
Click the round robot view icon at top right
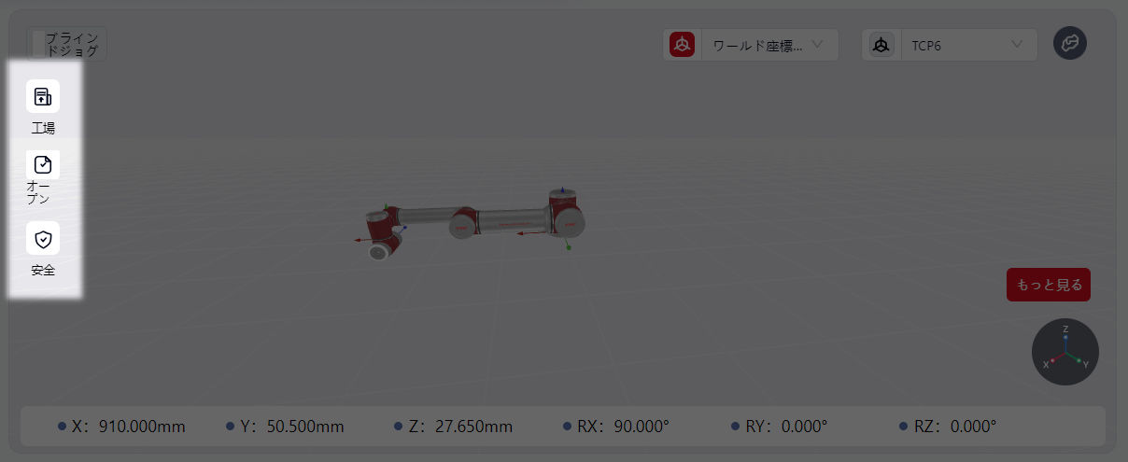[x=1069, y=44]
